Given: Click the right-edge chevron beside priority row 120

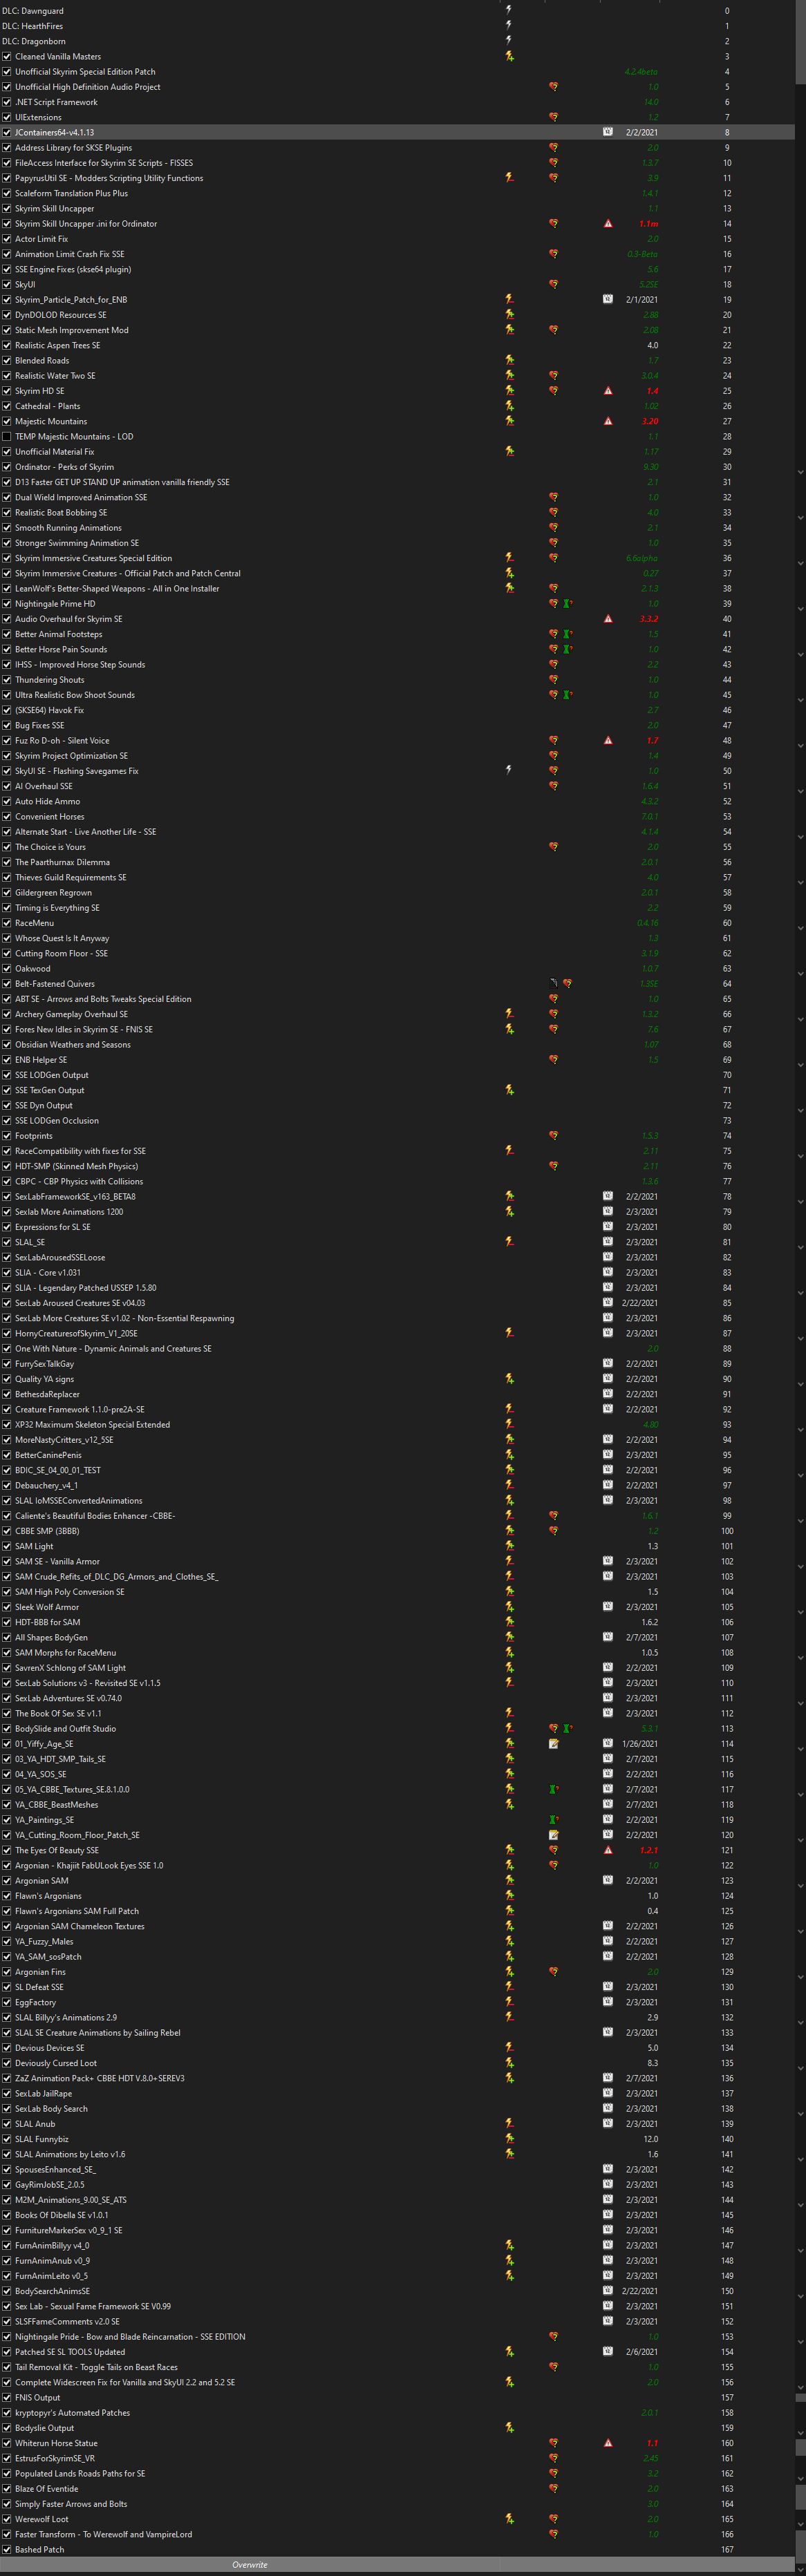Looking at the screenshot, I should coord(800,1840).
